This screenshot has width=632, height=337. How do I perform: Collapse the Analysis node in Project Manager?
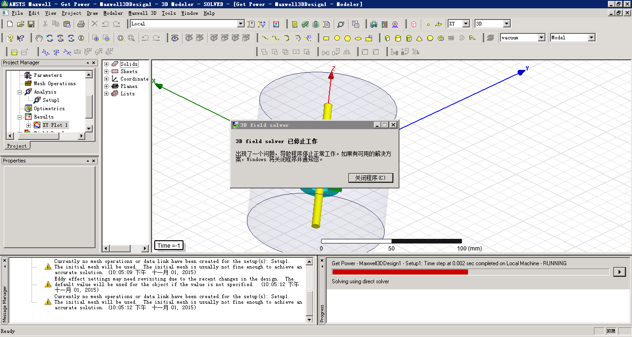[x=20, y=92]
